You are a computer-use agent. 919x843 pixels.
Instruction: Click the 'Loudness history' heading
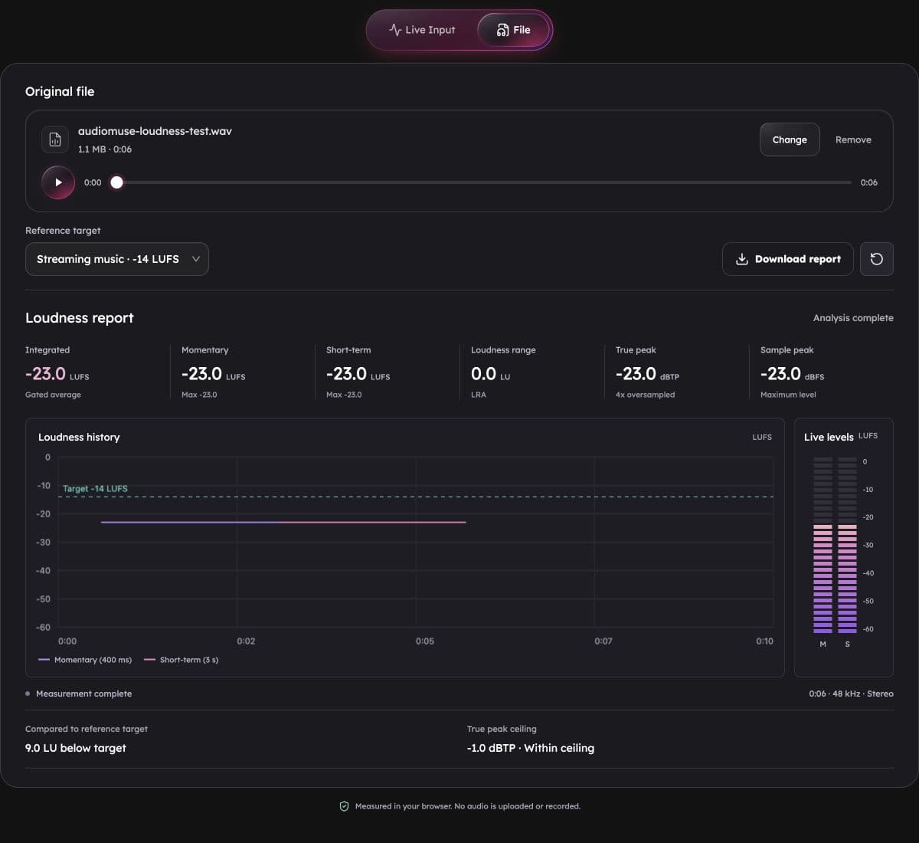pos(79,437)
